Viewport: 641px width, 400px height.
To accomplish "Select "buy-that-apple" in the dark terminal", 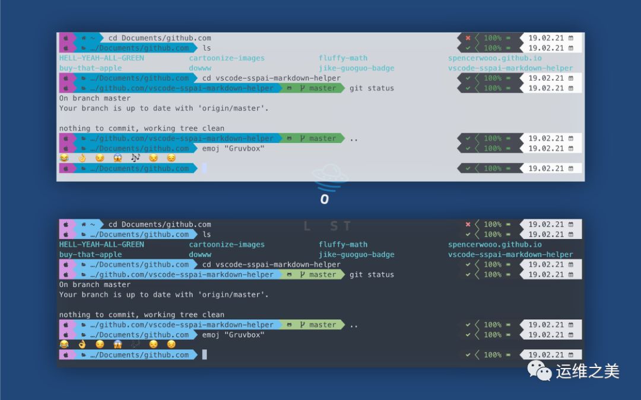I will coord(91,255).
